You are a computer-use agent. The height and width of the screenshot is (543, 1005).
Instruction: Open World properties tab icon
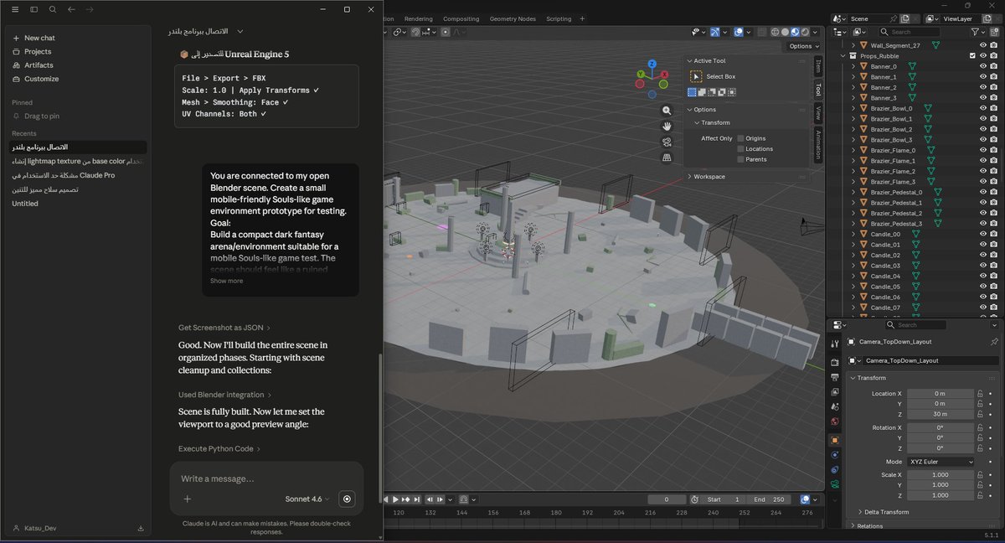pos(834,421)
